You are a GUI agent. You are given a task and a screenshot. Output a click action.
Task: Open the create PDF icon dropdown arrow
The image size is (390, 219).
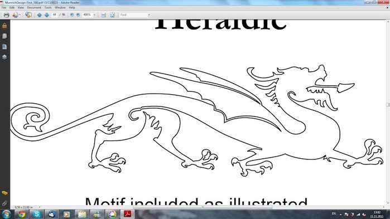(20, 15)
